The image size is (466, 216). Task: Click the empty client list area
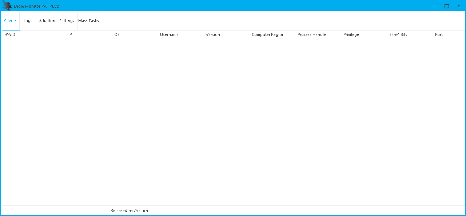[x=233, y=120]
